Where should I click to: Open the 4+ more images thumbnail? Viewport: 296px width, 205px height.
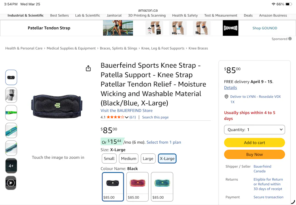(11, 166)
